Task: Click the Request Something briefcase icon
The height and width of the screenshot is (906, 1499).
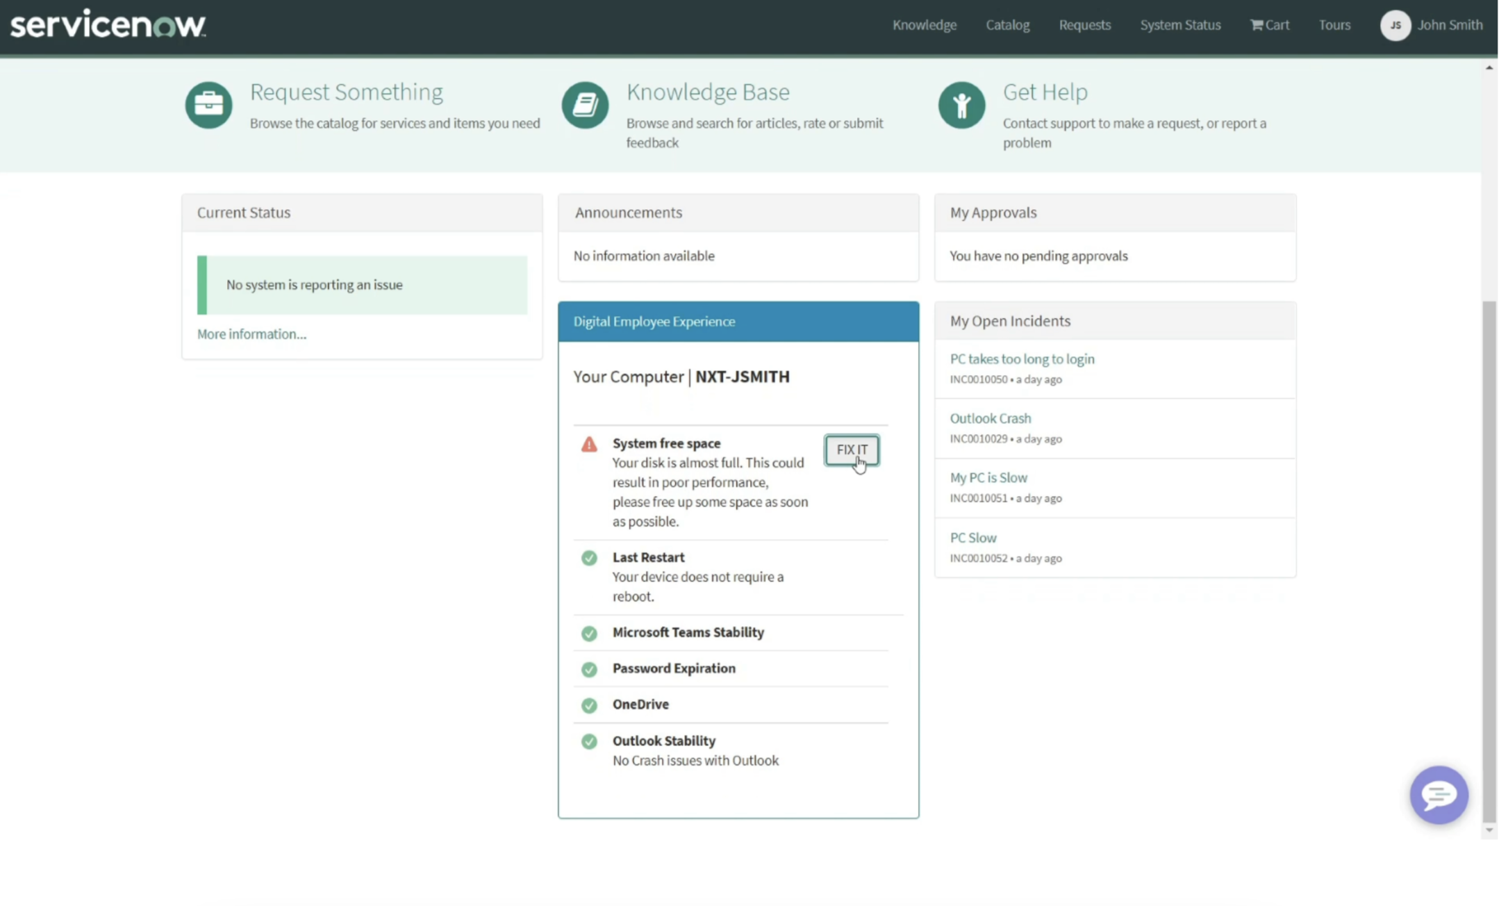Action: pyautogui.click(x=208, y=105)
